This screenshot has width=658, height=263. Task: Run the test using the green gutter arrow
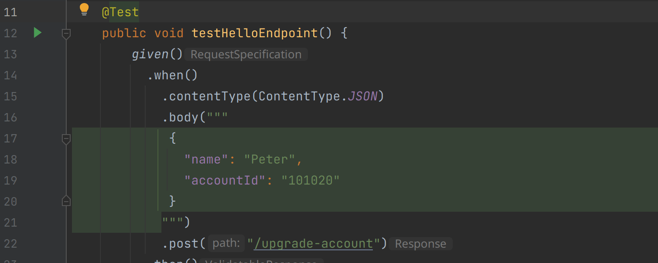[37, 33]
